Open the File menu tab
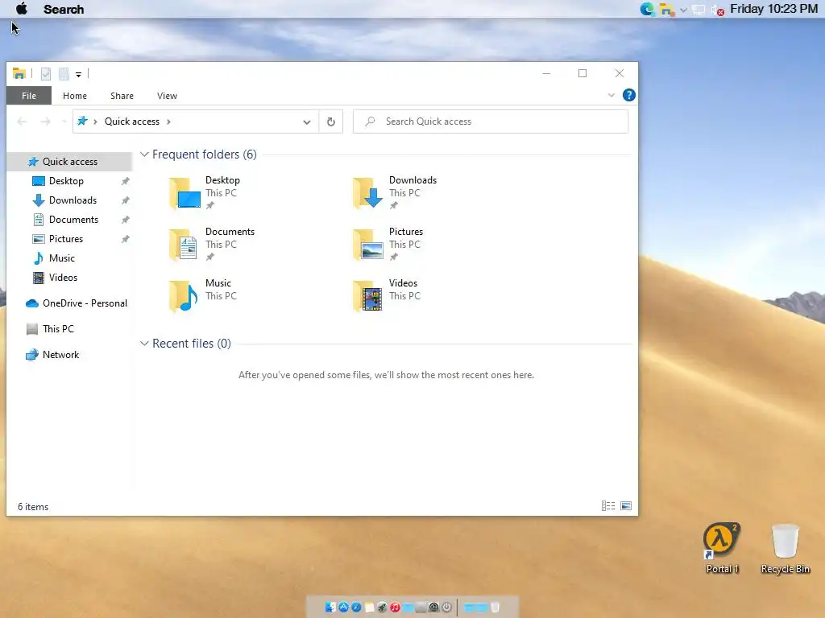 [29, 96]
